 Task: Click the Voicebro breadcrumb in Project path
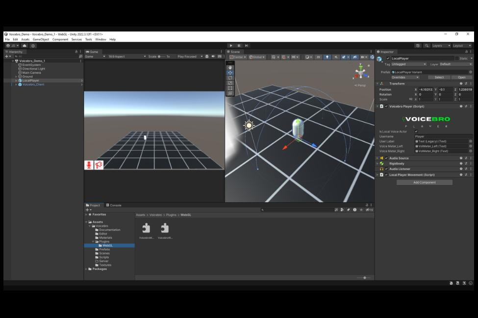coord(155,215)
